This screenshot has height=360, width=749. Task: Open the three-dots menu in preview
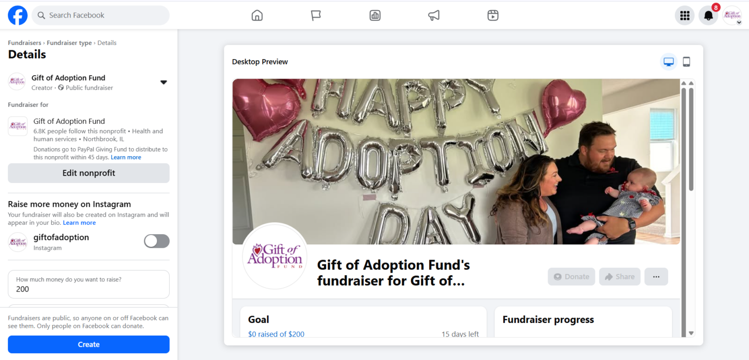pos(656,277)
